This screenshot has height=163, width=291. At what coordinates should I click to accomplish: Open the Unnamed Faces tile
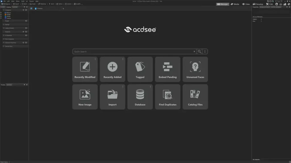coord(195,69)
